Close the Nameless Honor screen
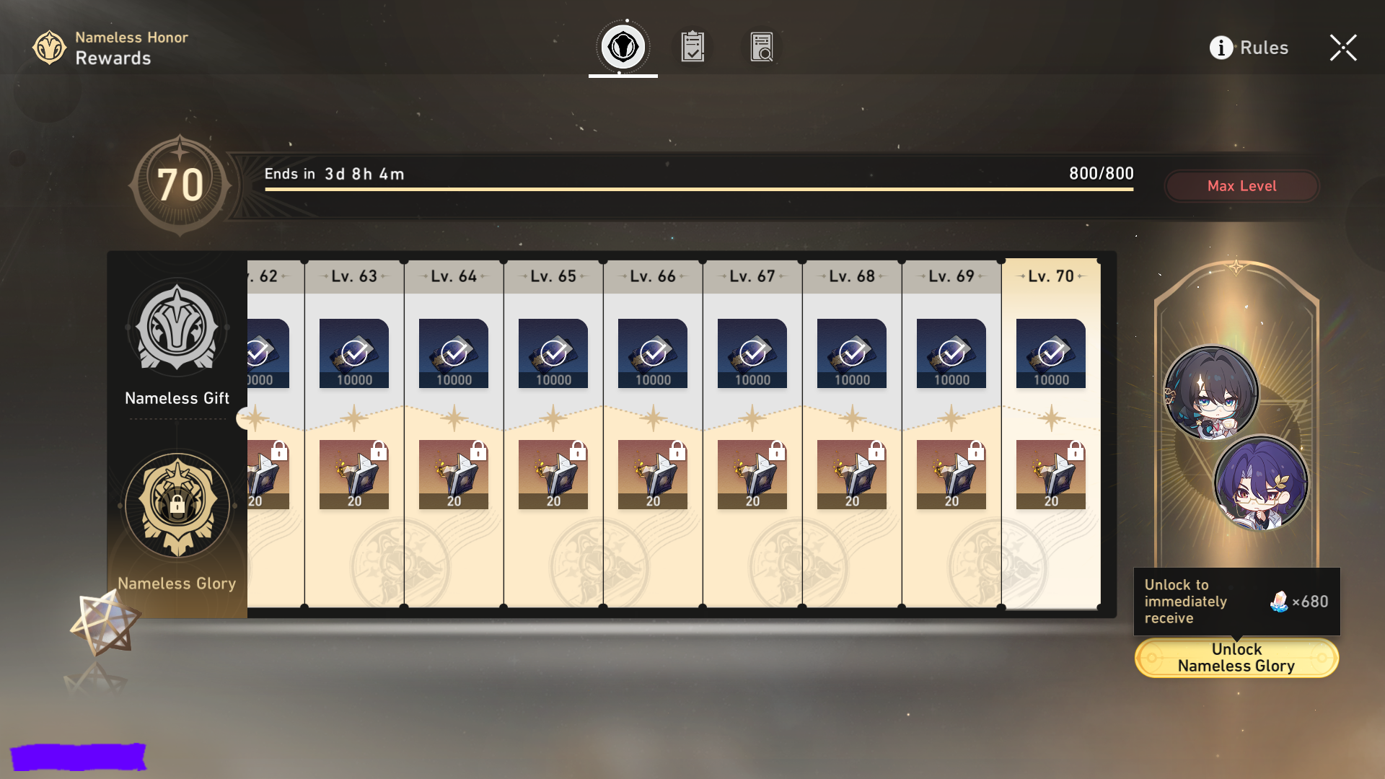 pos(1343,48)
